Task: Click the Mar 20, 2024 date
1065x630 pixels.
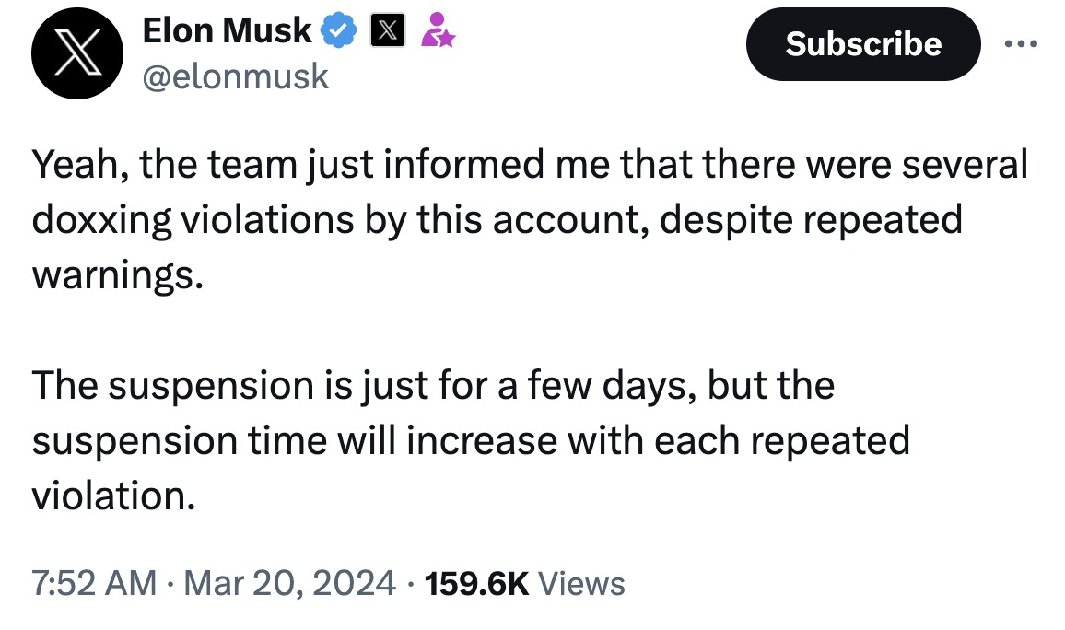Action: [289, 583]
